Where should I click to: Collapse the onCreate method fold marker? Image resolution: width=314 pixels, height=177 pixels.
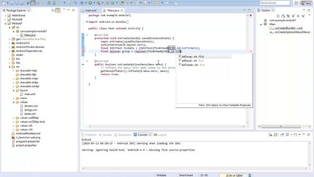87,35
